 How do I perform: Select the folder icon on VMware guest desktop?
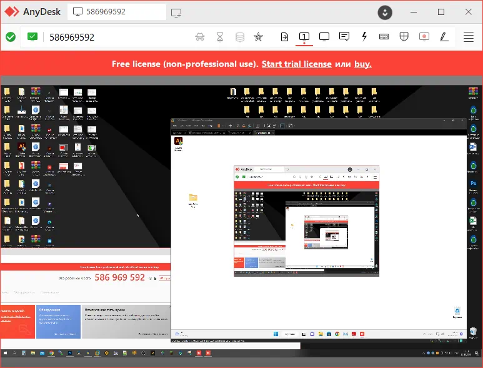click(193, 200)
